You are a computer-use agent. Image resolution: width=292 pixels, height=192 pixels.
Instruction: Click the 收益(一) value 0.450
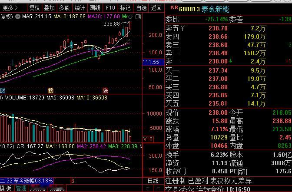point(220,171)
